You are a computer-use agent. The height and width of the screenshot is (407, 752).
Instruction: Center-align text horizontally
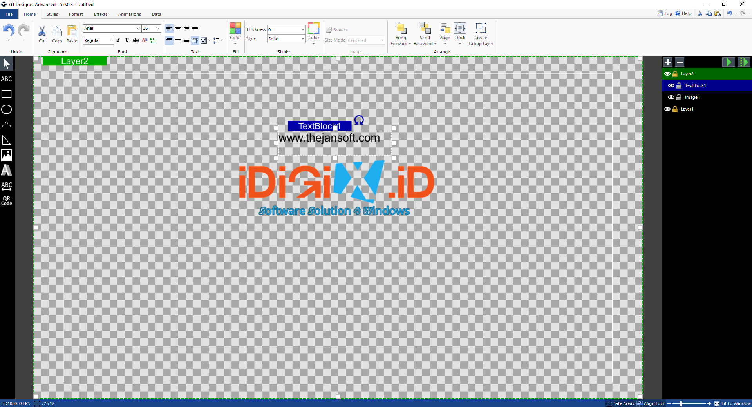click(178, 28)
